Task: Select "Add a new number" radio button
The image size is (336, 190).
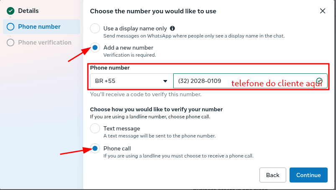Action: tap(95, 48)
